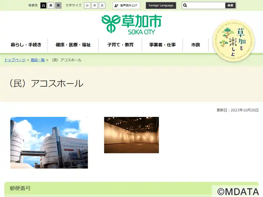This screenshot has height=197, width=263.
Task: Open the 子育て・教育 menu
Action: coord(120,45)
